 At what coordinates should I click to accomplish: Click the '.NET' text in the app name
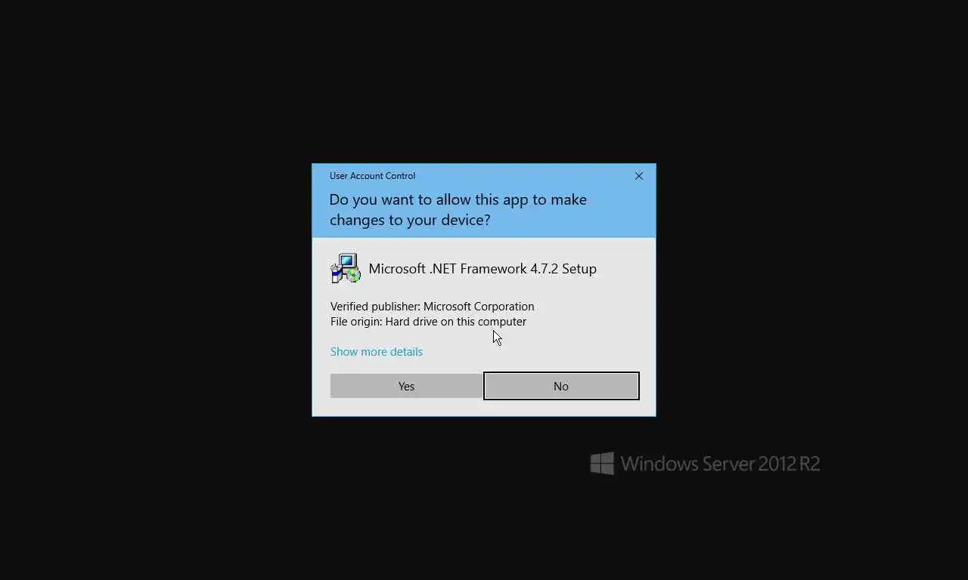point(442,269)
